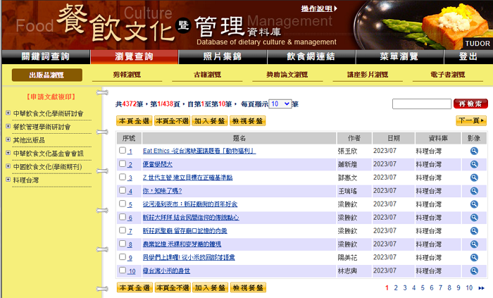
Task: Switch to 獎助論文瀏覽 tab
Action: (x=287, y=75)
